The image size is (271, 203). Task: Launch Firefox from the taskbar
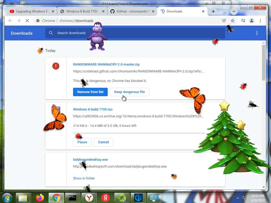40,198
